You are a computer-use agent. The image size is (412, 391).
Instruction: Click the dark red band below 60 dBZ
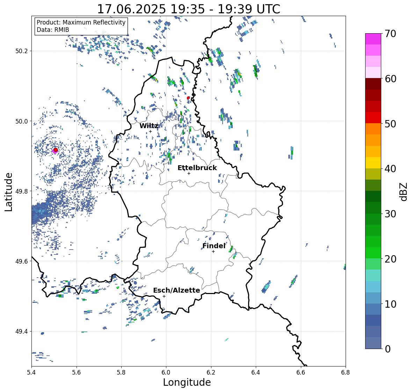click(373, 84)
